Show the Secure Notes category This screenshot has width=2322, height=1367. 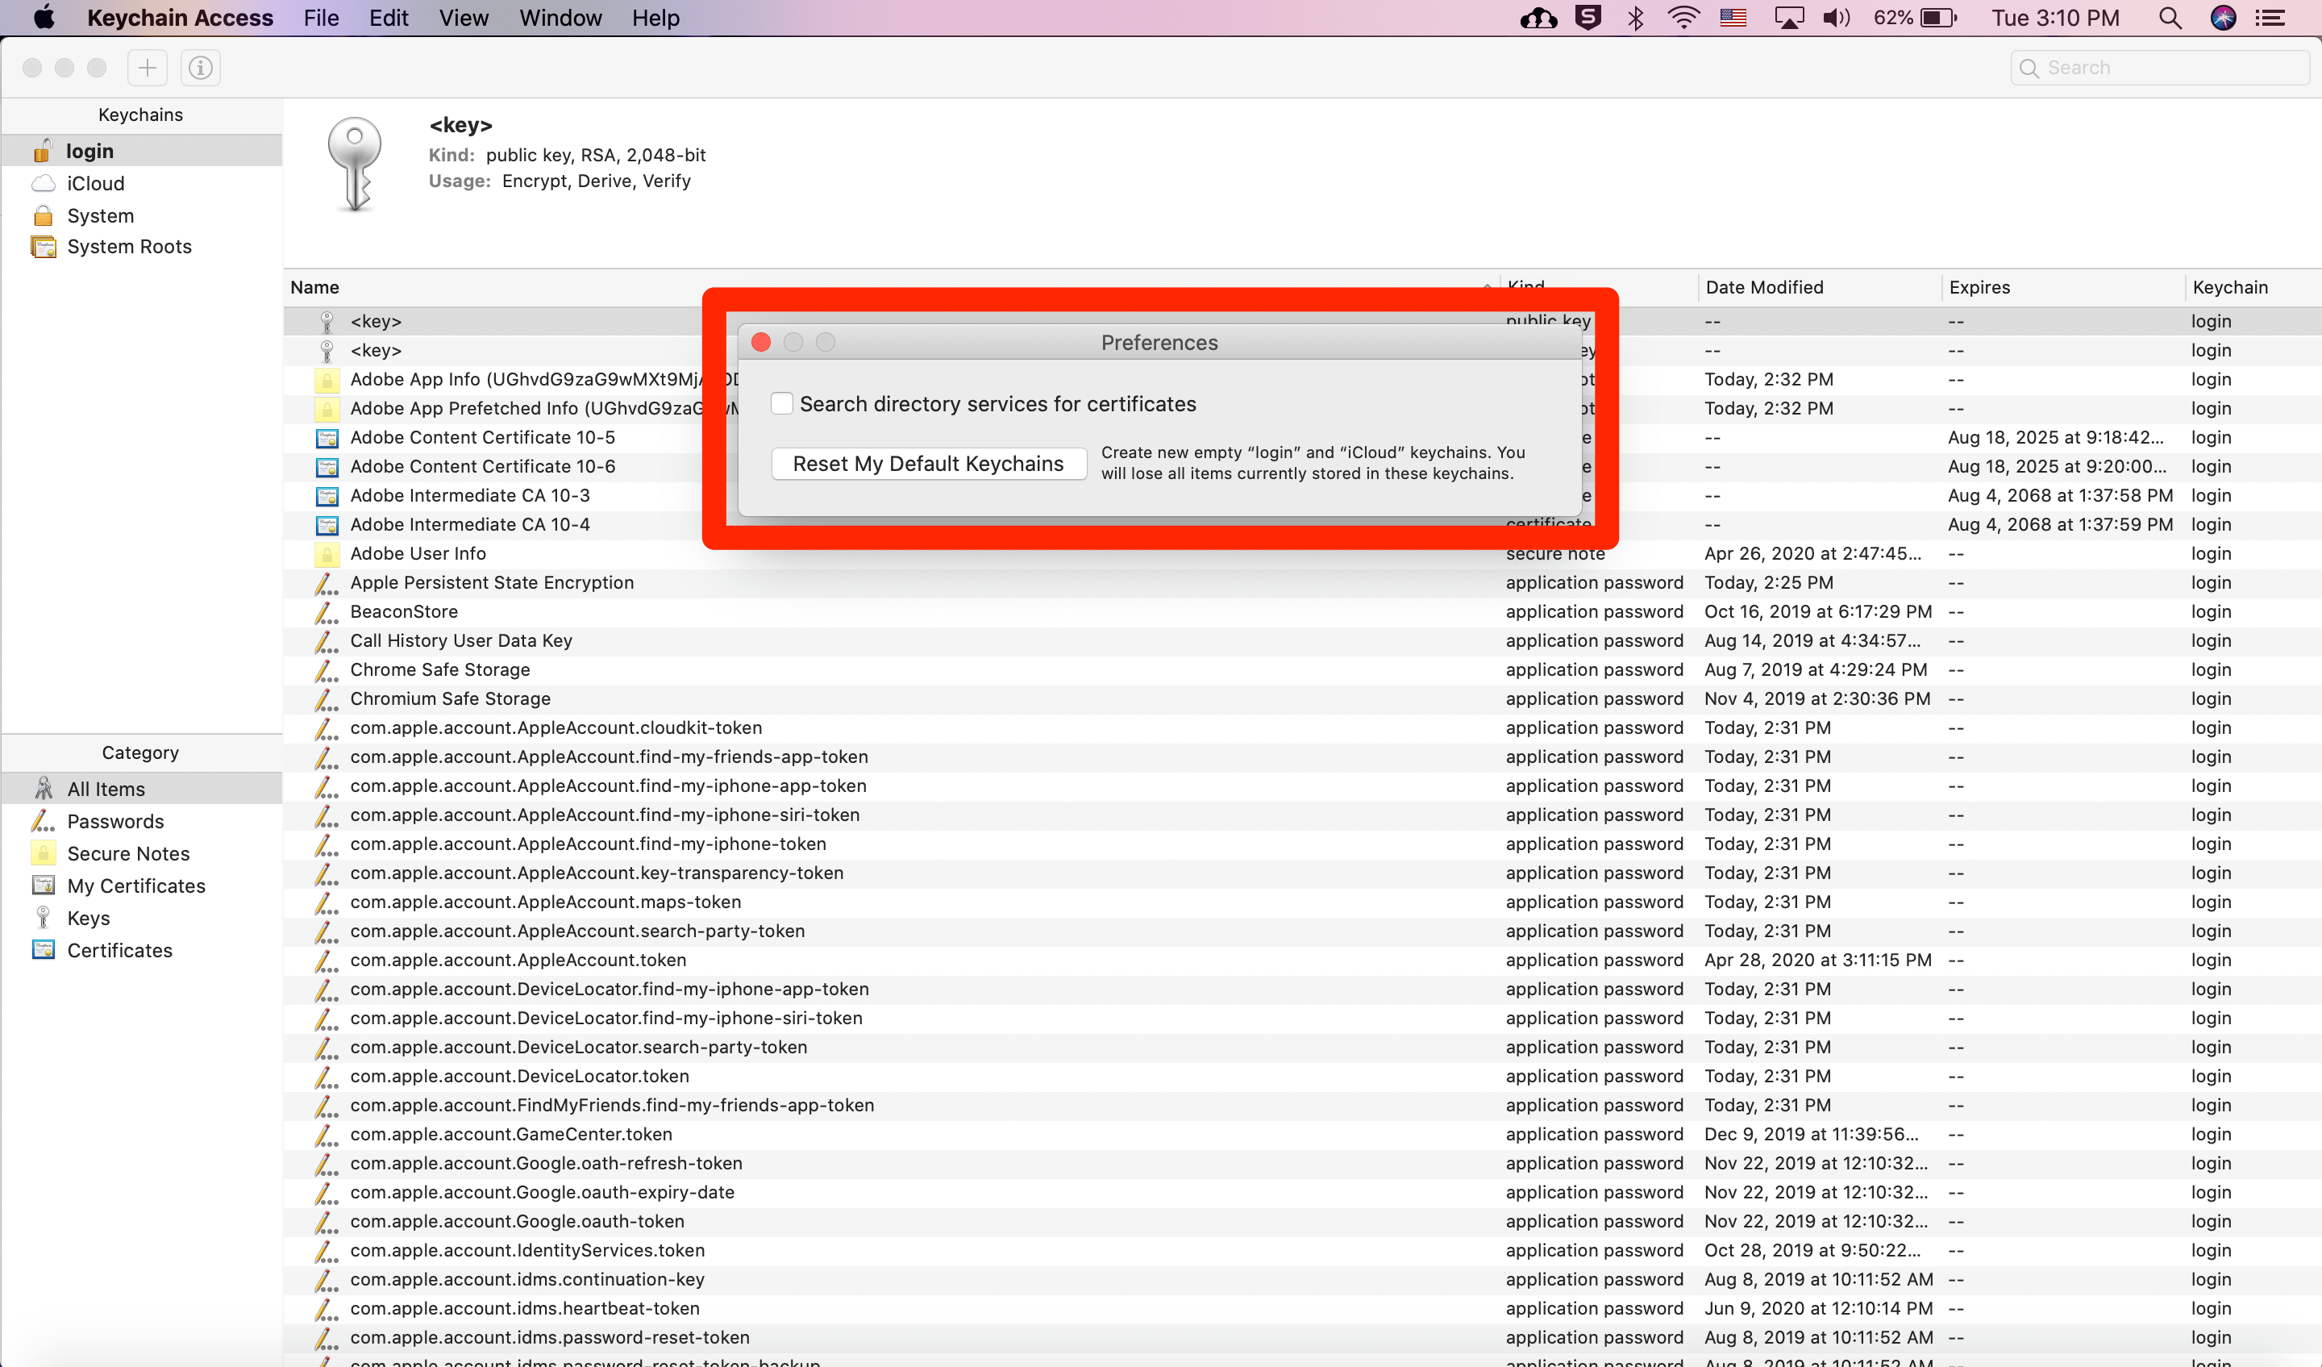(128, 853)
